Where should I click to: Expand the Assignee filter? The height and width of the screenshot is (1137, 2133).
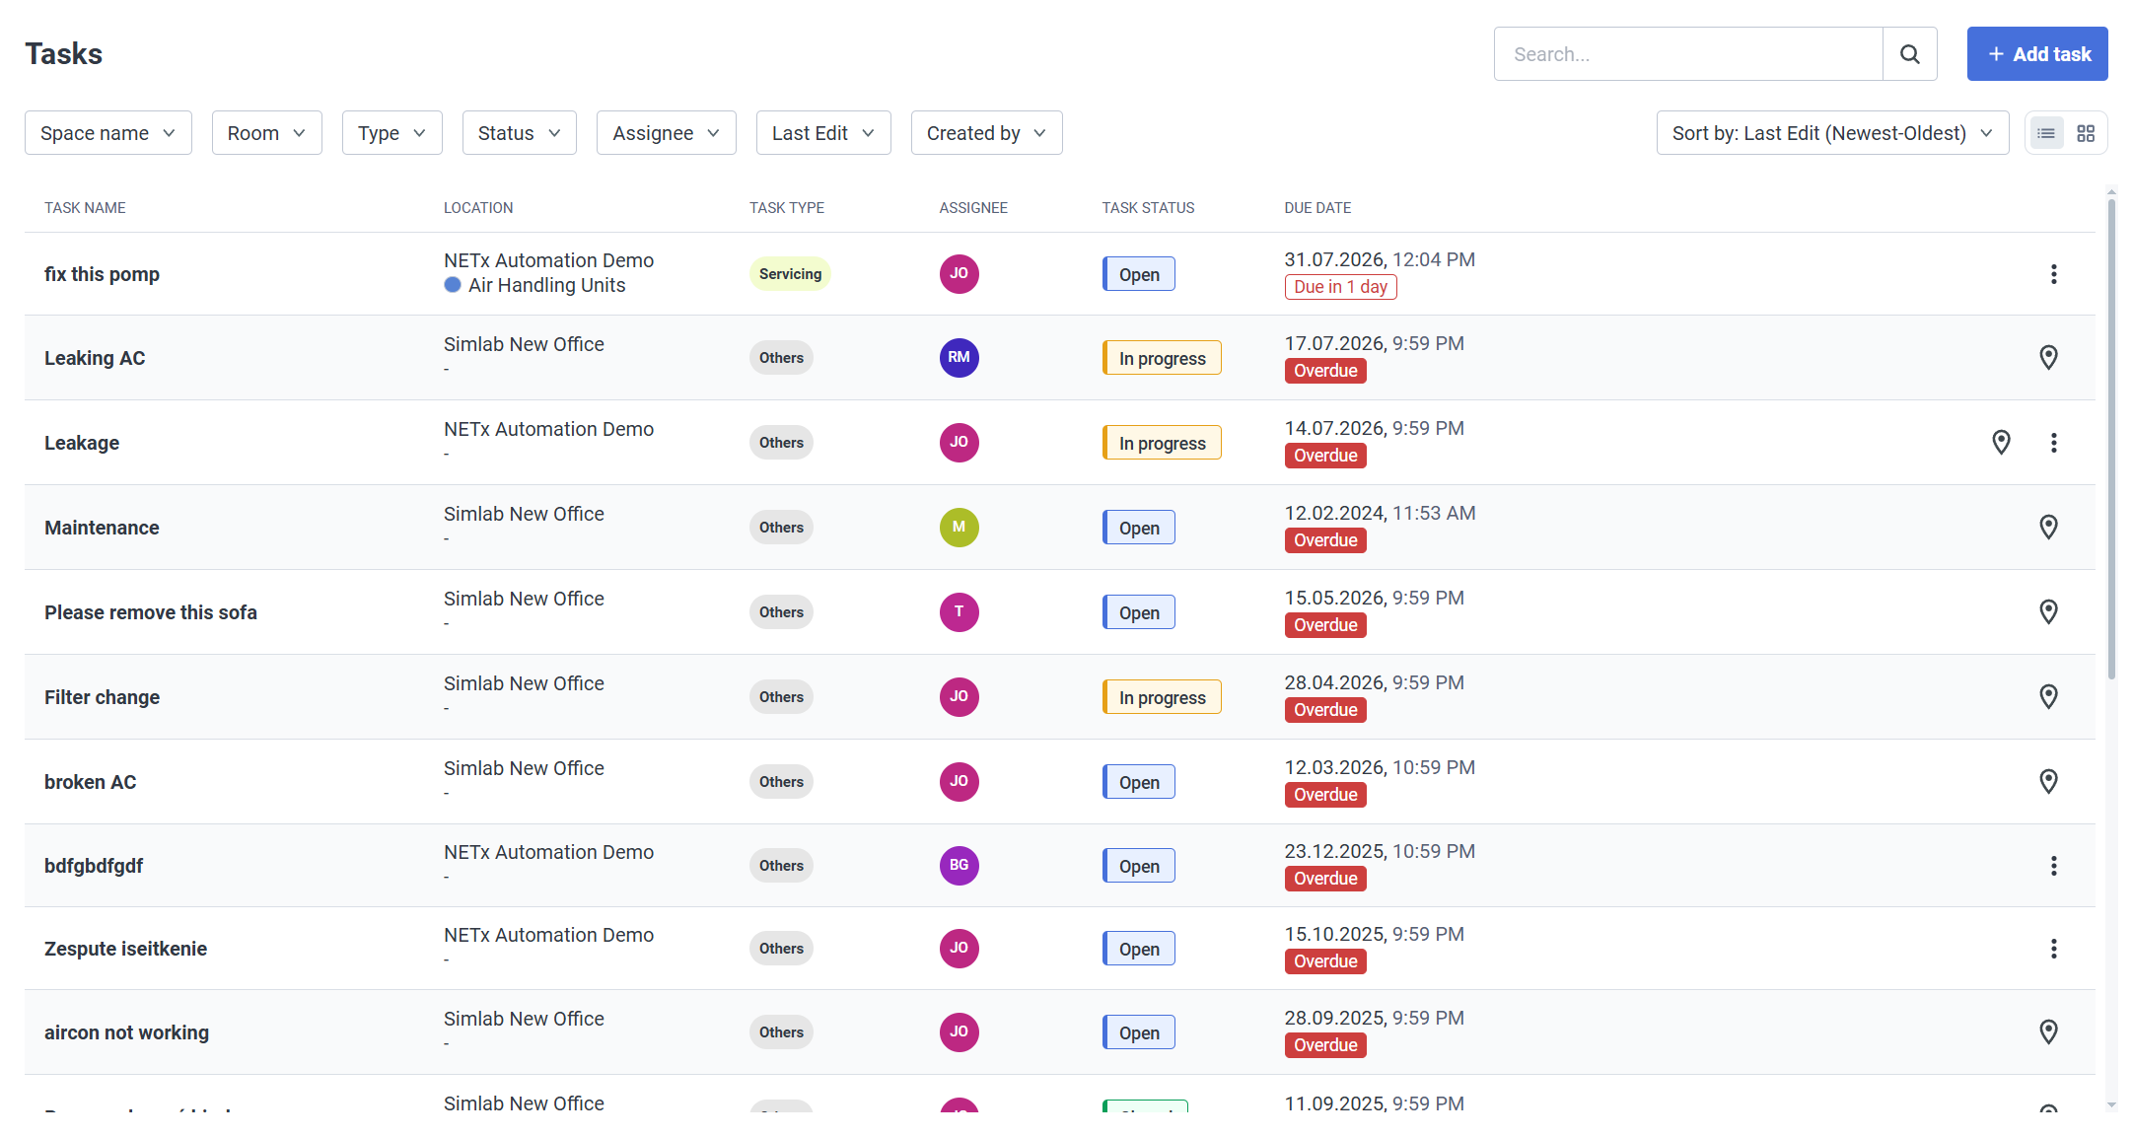click(x=667, y=133)
